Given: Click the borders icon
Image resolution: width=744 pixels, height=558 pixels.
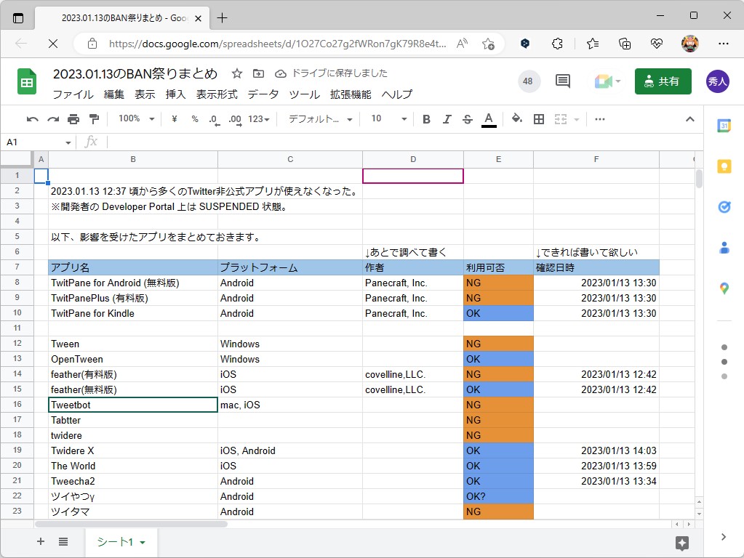Looking at the screenshot, I should 538,118.
